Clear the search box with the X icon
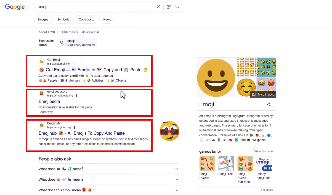The width and height of the screenshot is (332, 195). (x=158, y=7)
